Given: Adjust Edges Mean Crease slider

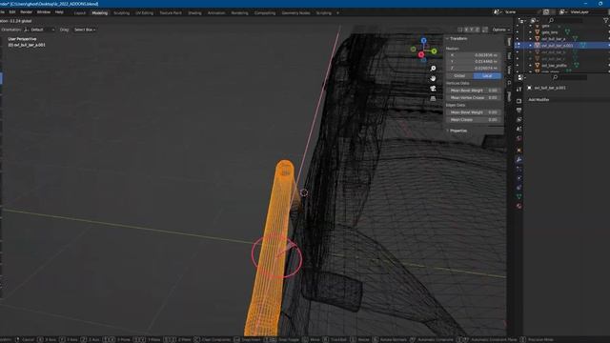Looking at the screenshot, I should [x=474, y=120].
